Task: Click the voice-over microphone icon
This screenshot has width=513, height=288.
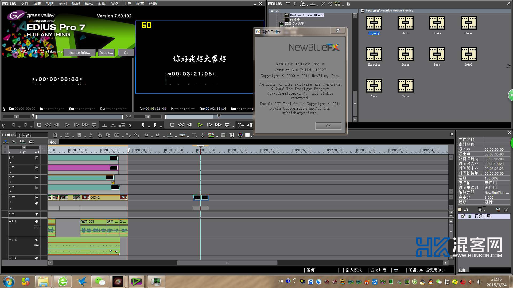Action: click(x=203, y=135)
